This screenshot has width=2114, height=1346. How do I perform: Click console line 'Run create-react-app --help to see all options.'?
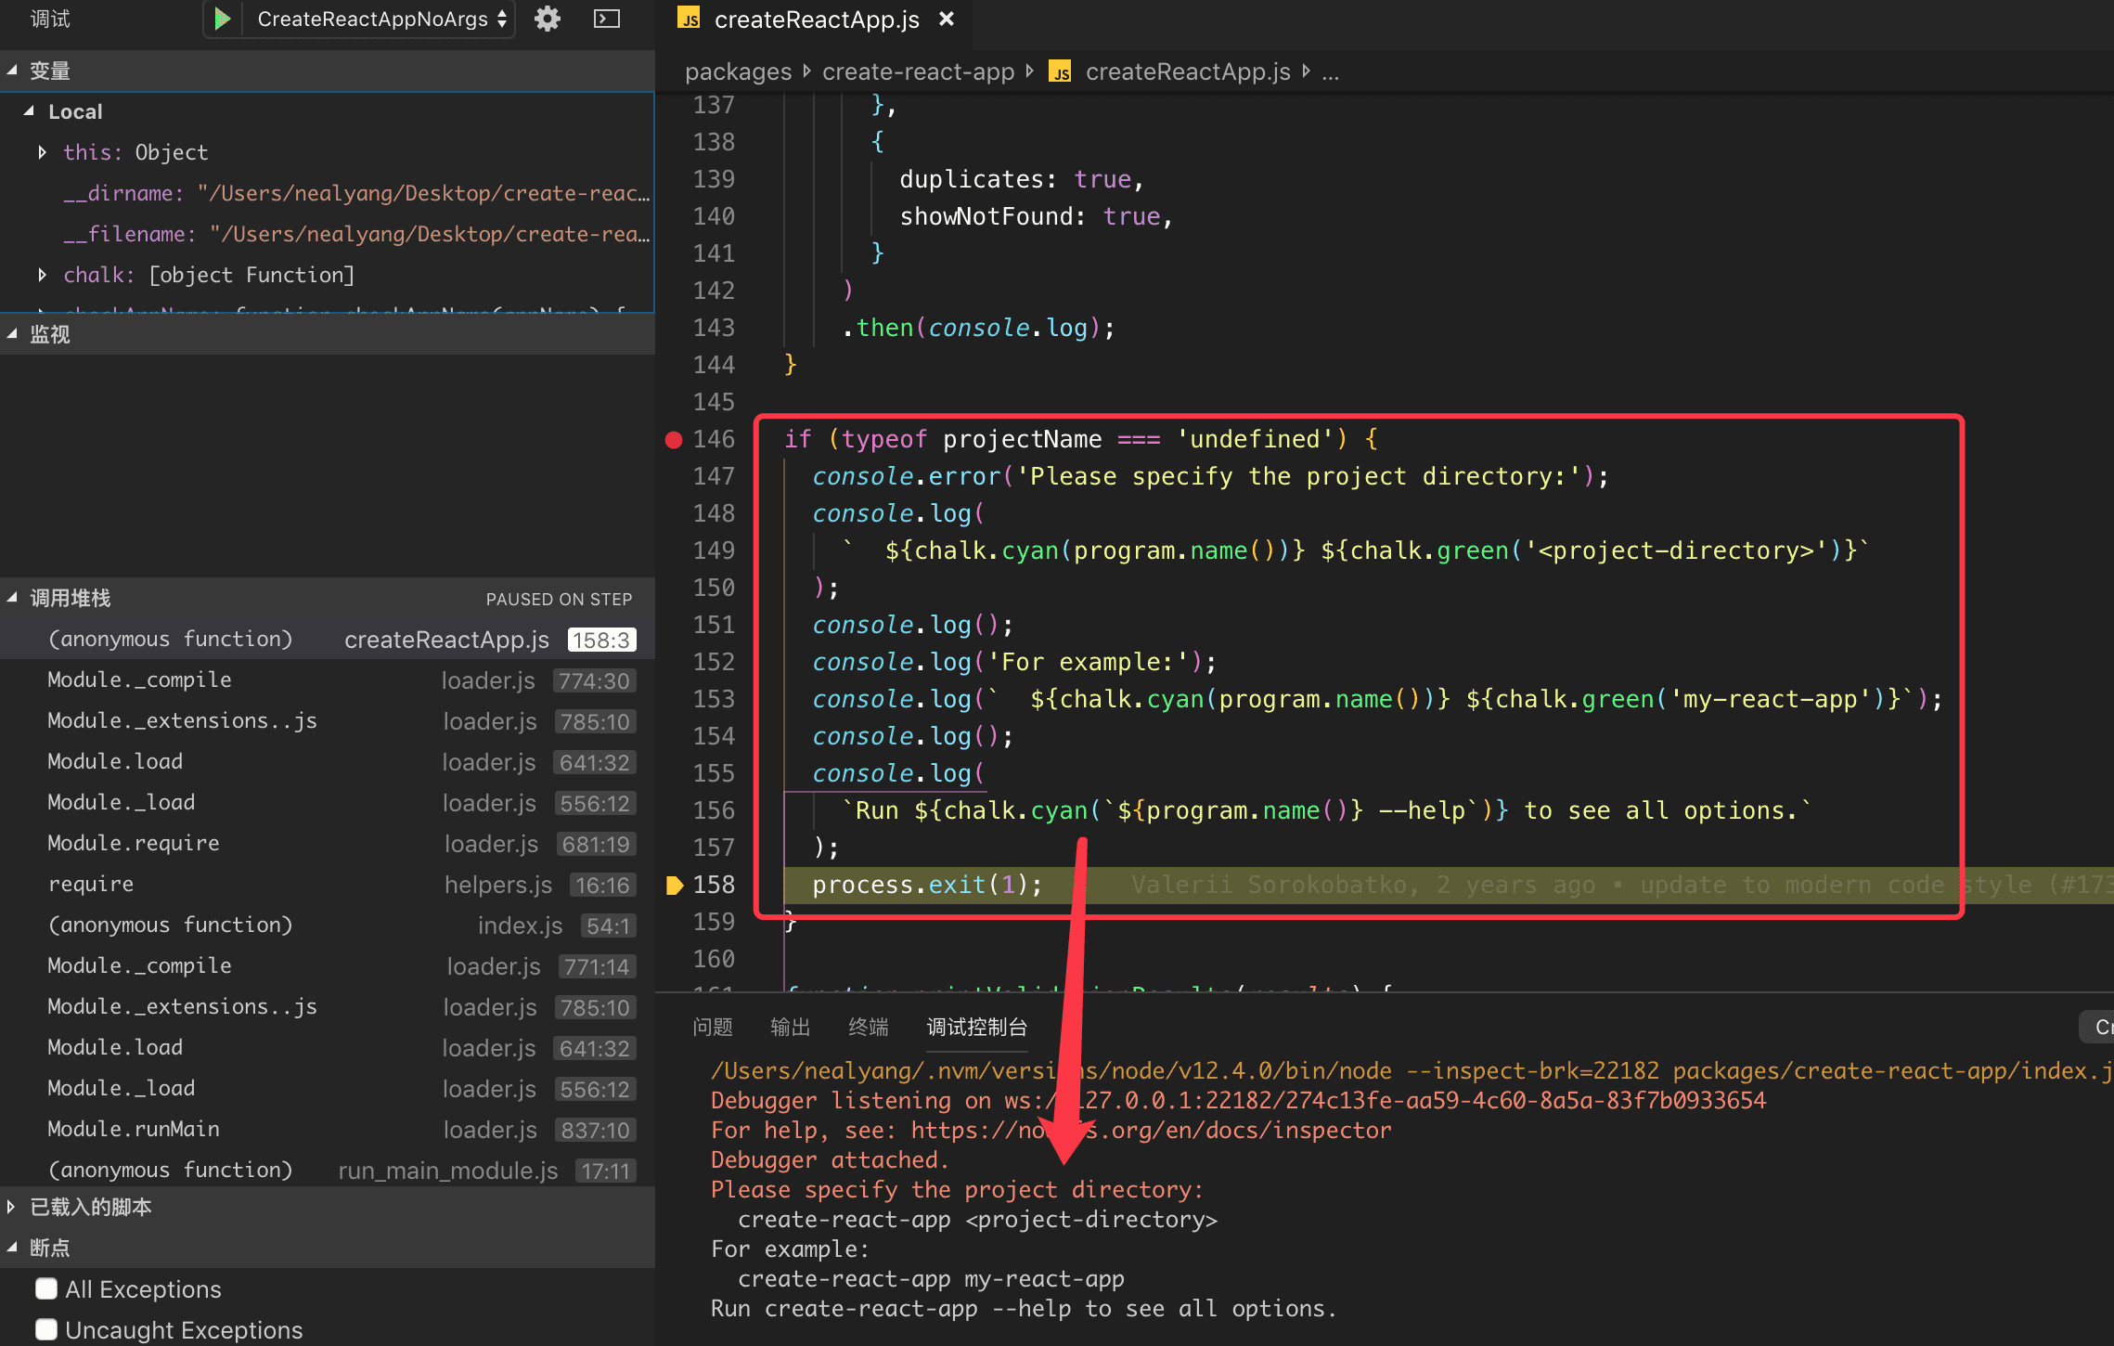tap(1024, 1308)
